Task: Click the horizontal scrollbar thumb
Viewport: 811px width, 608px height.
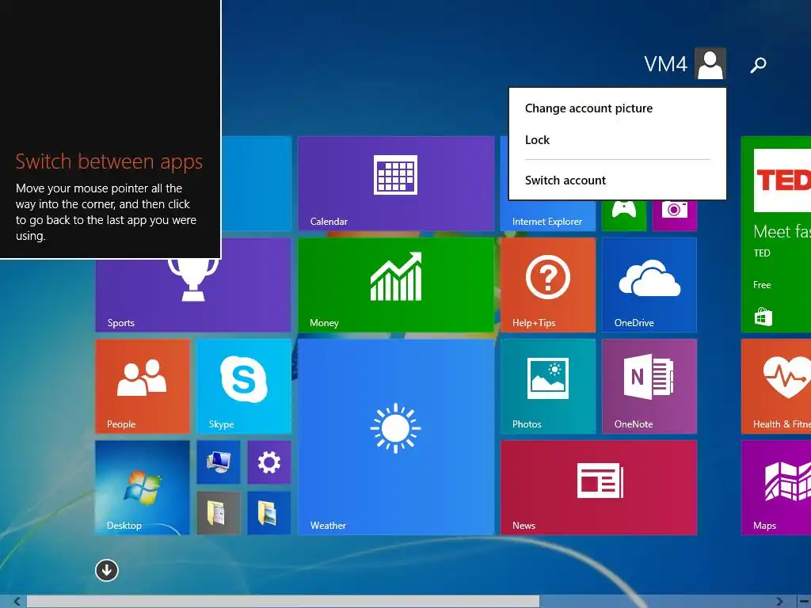Action: (x=283, y=602)
